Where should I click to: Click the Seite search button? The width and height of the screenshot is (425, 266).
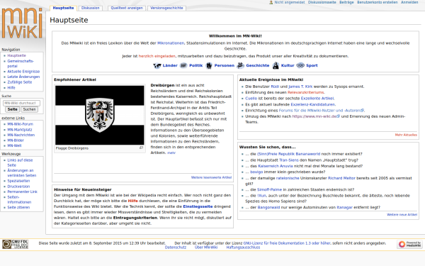coord(13,109)
